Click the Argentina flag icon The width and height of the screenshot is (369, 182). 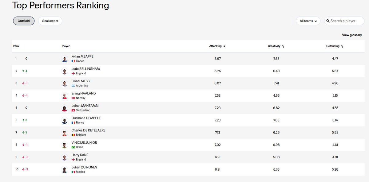click(73, 86)
